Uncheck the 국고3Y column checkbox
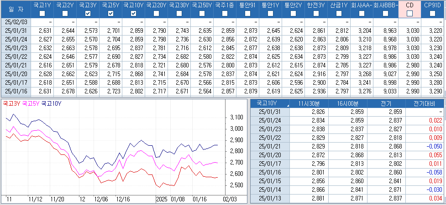Image resolution: width=446 pixels, height=205 pixels. point(88,14)
